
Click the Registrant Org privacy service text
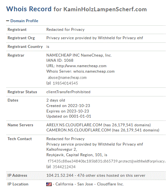click(x=95, y=38)
